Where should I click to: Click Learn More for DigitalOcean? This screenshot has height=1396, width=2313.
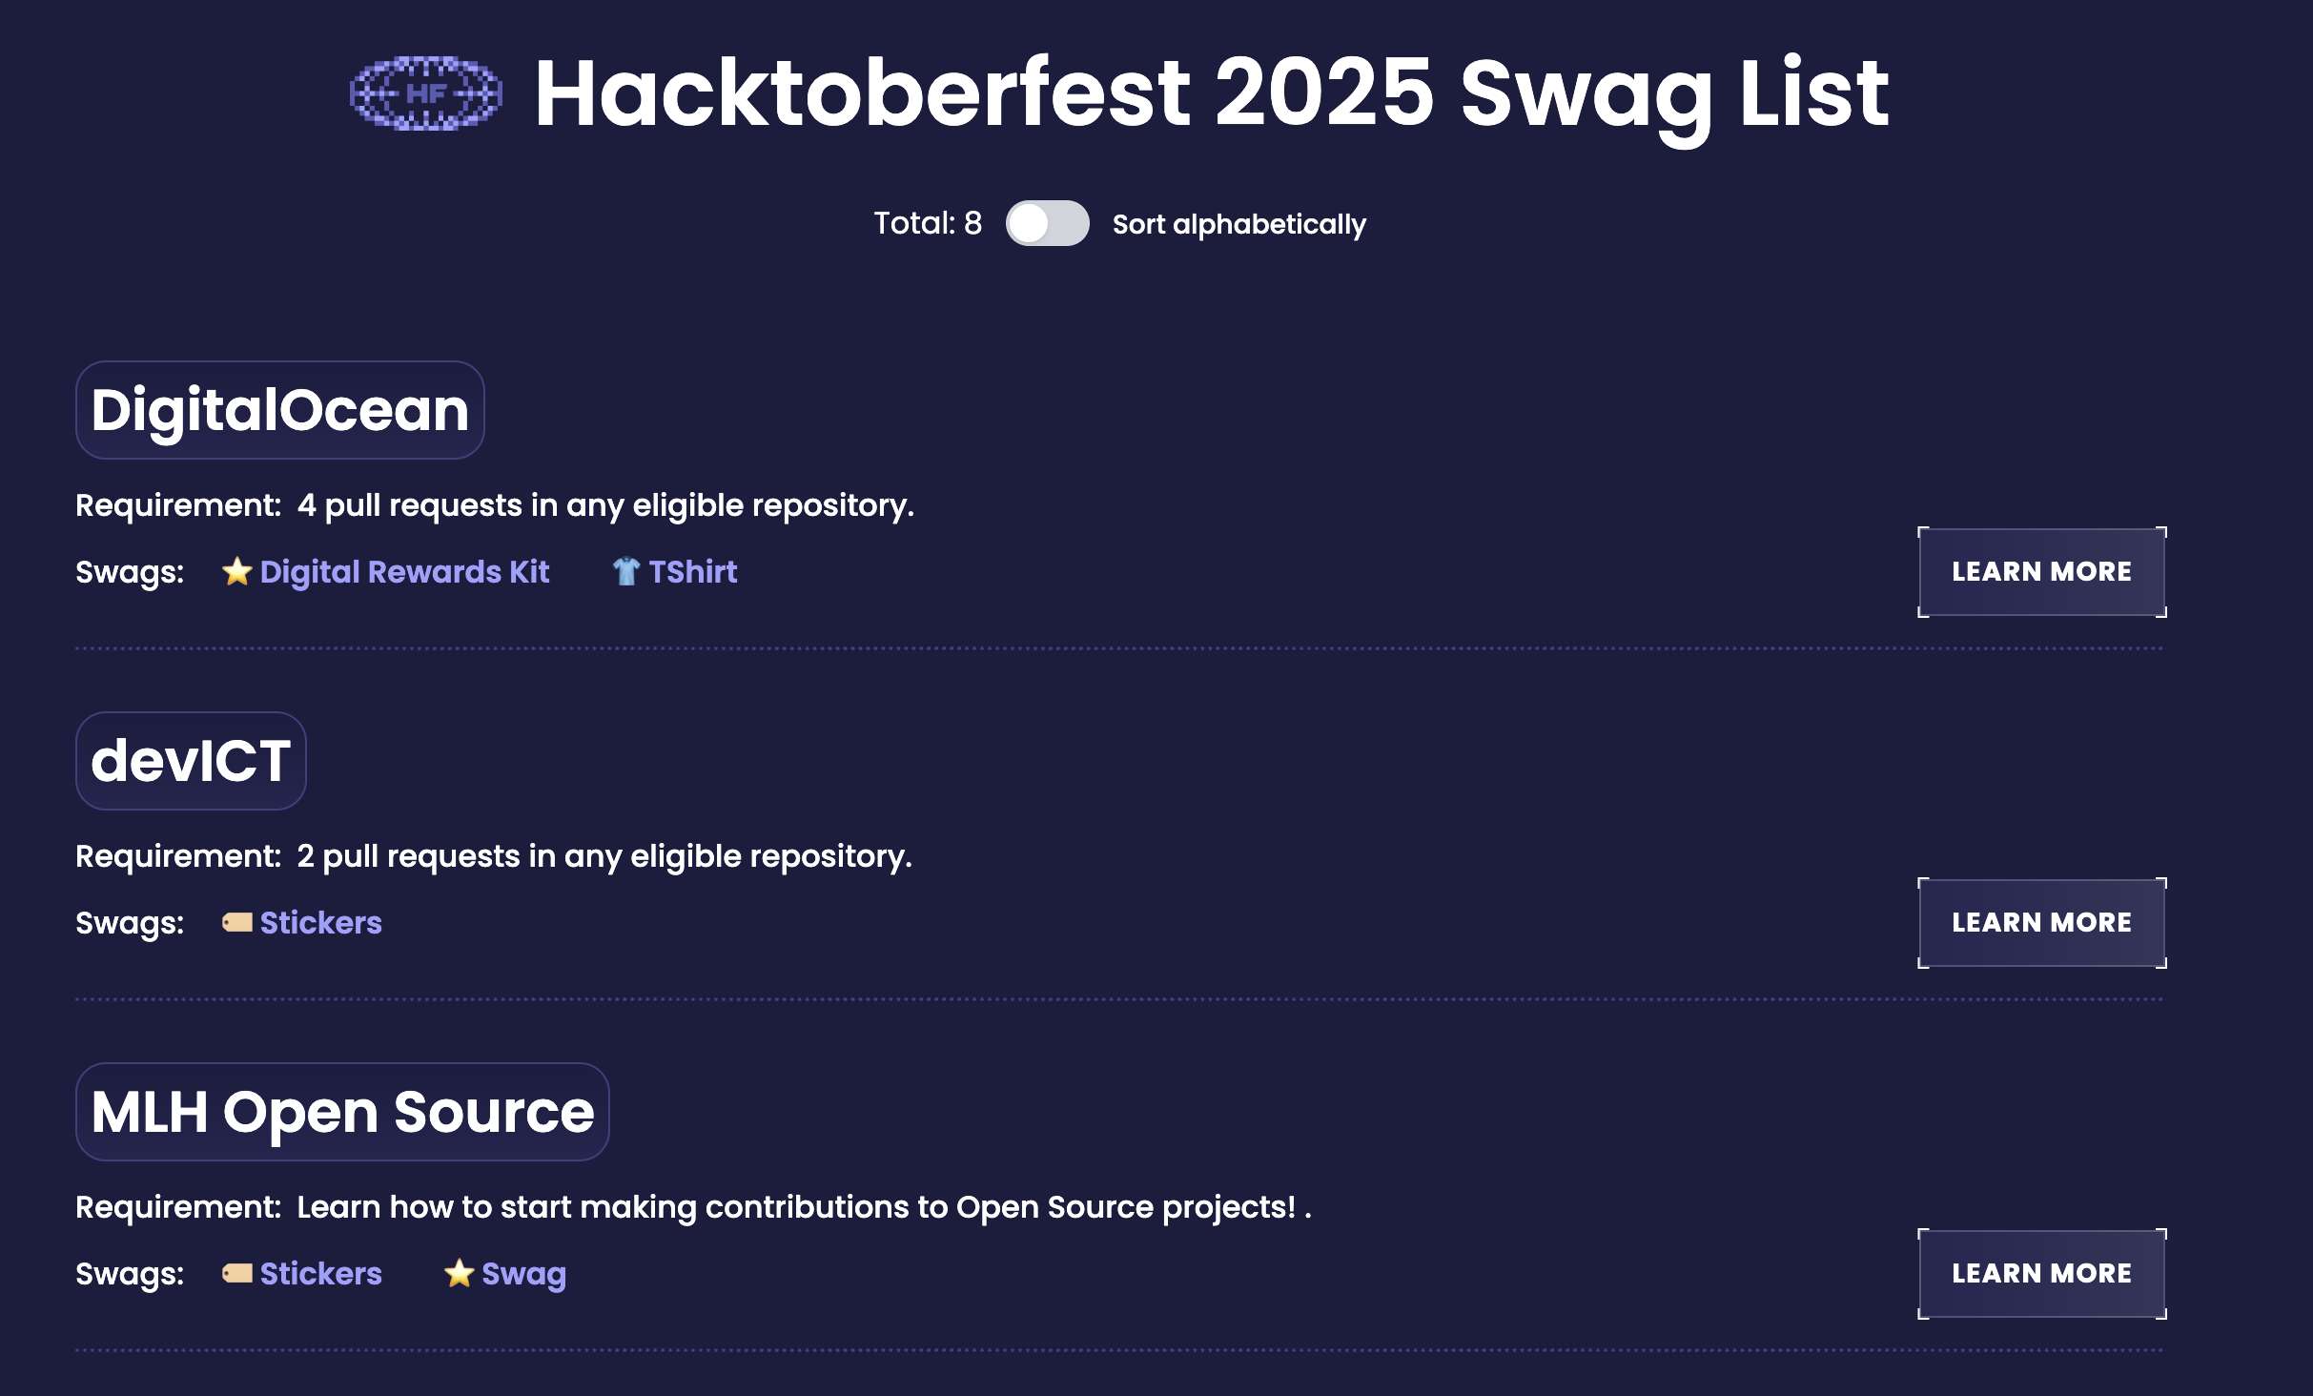tap(2041, 572)
